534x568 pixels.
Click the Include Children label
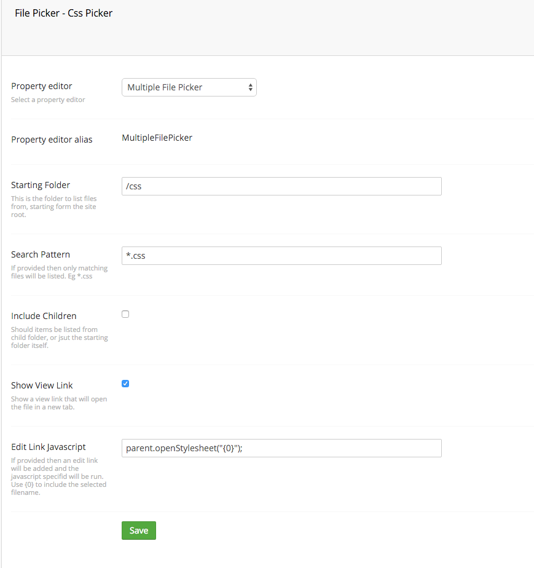coord(44,316)
